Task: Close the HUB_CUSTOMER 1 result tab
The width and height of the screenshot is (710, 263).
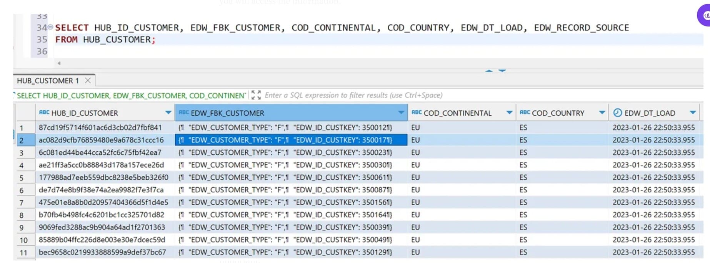Action: click(88, 81)
